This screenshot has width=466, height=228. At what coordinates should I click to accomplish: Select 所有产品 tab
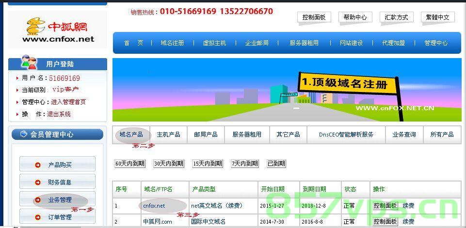click(x=442, y=135)
